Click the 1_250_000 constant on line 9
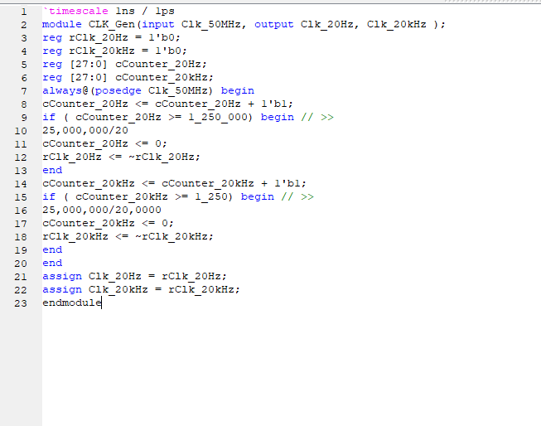Image resolution: width=541 pixels, height=426 pixels. 218,118
